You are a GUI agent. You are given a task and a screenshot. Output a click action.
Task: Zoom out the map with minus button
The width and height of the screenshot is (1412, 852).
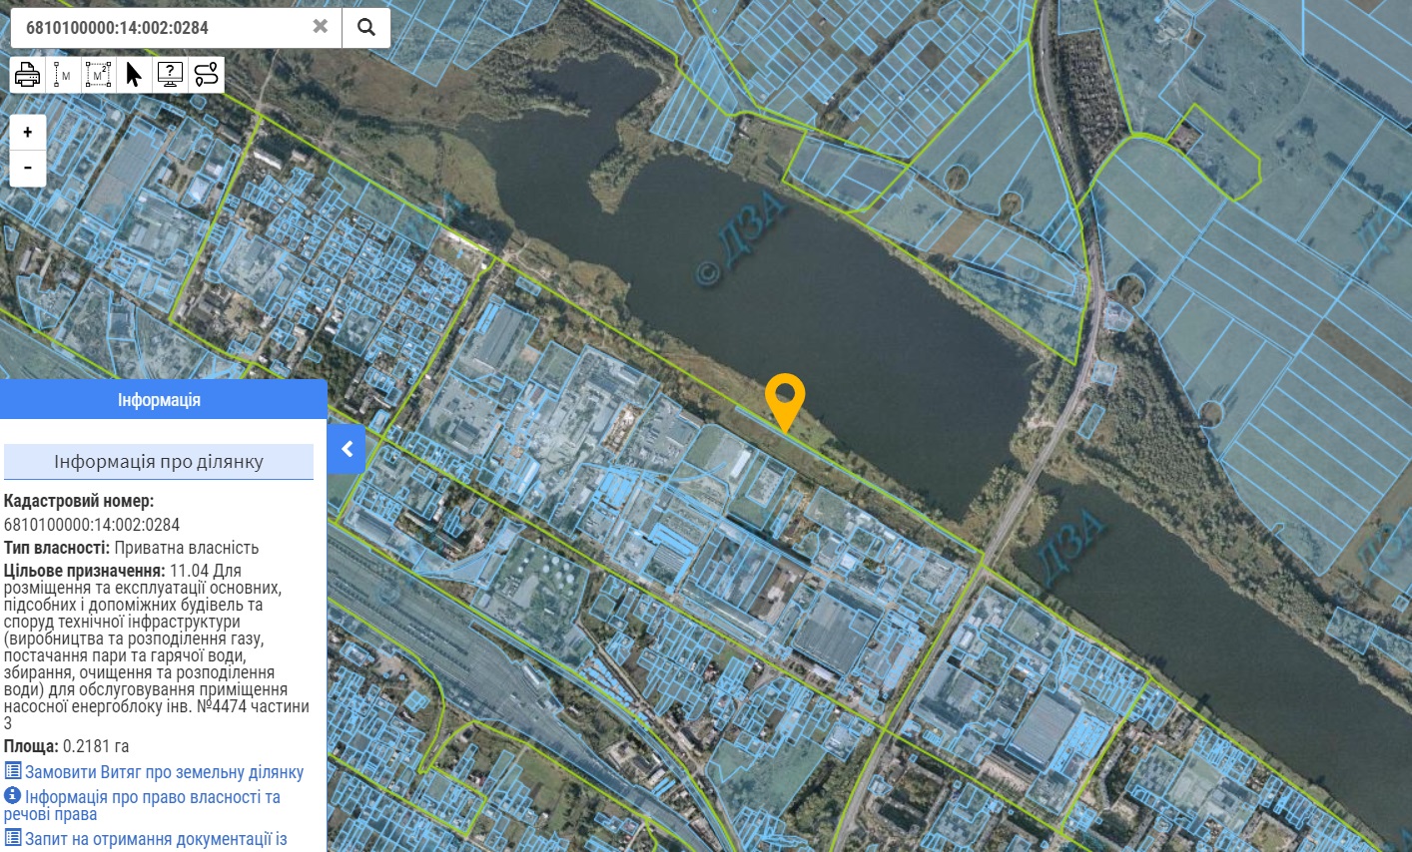point(28,168)
